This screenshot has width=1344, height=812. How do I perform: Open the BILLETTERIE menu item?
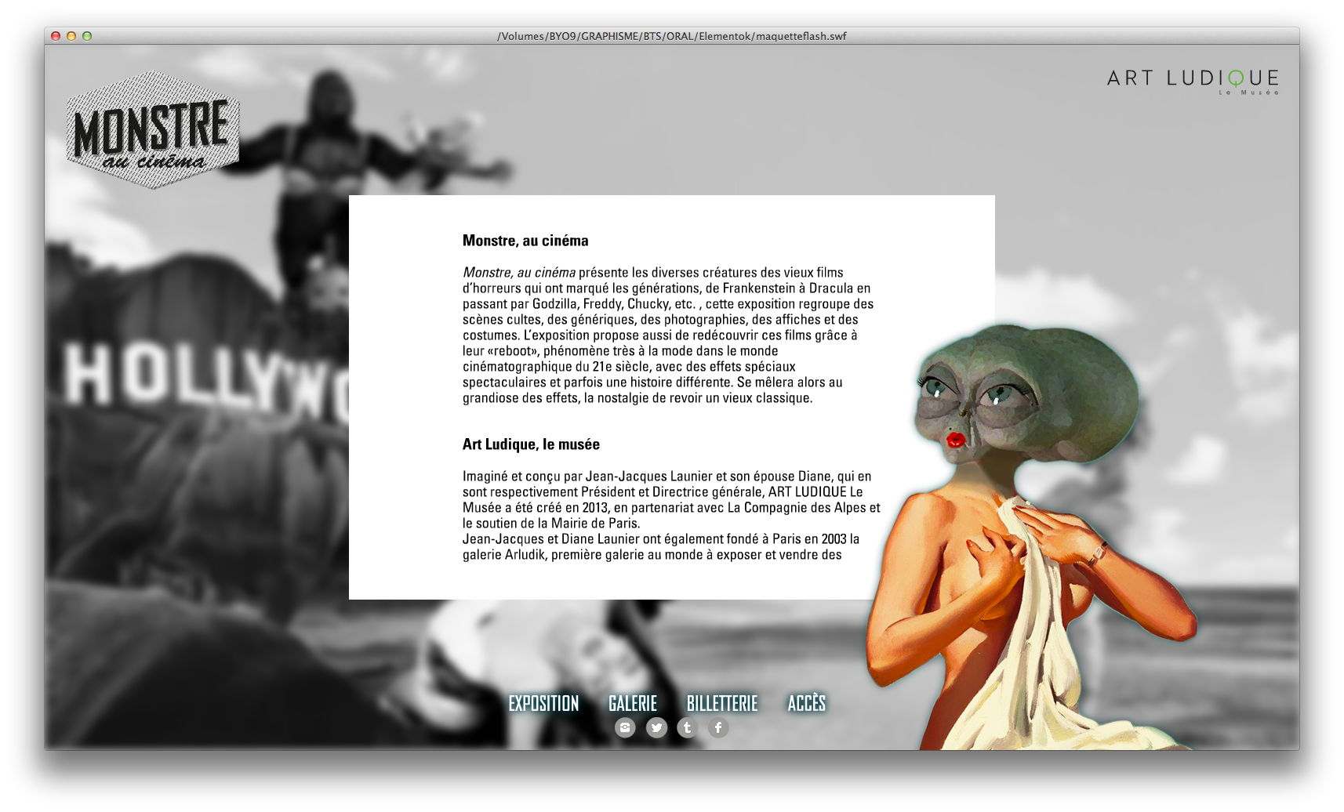[722, 703]
